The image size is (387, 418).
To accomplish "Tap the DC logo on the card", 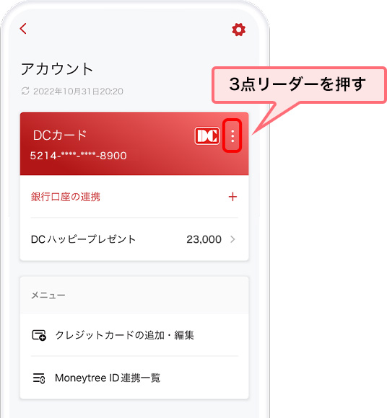I will pyautogui.click(x=207, y=136).
